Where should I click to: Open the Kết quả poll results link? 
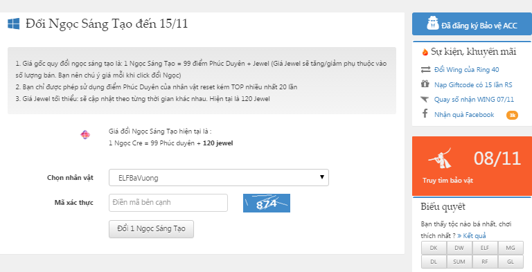(x=472, y=235)
